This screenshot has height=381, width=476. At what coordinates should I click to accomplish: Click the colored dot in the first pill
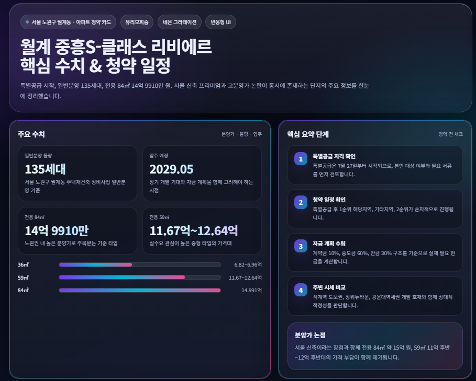pos(27,22)
